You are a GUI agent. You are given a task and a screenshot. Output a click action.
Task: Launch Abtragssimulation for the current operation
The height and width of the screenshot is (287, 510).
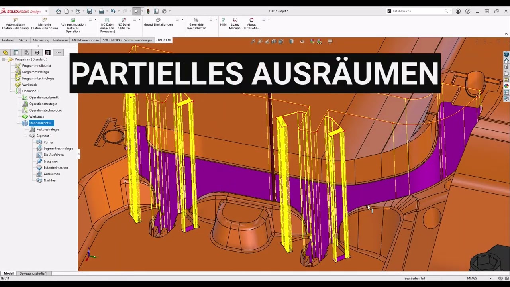73,25
